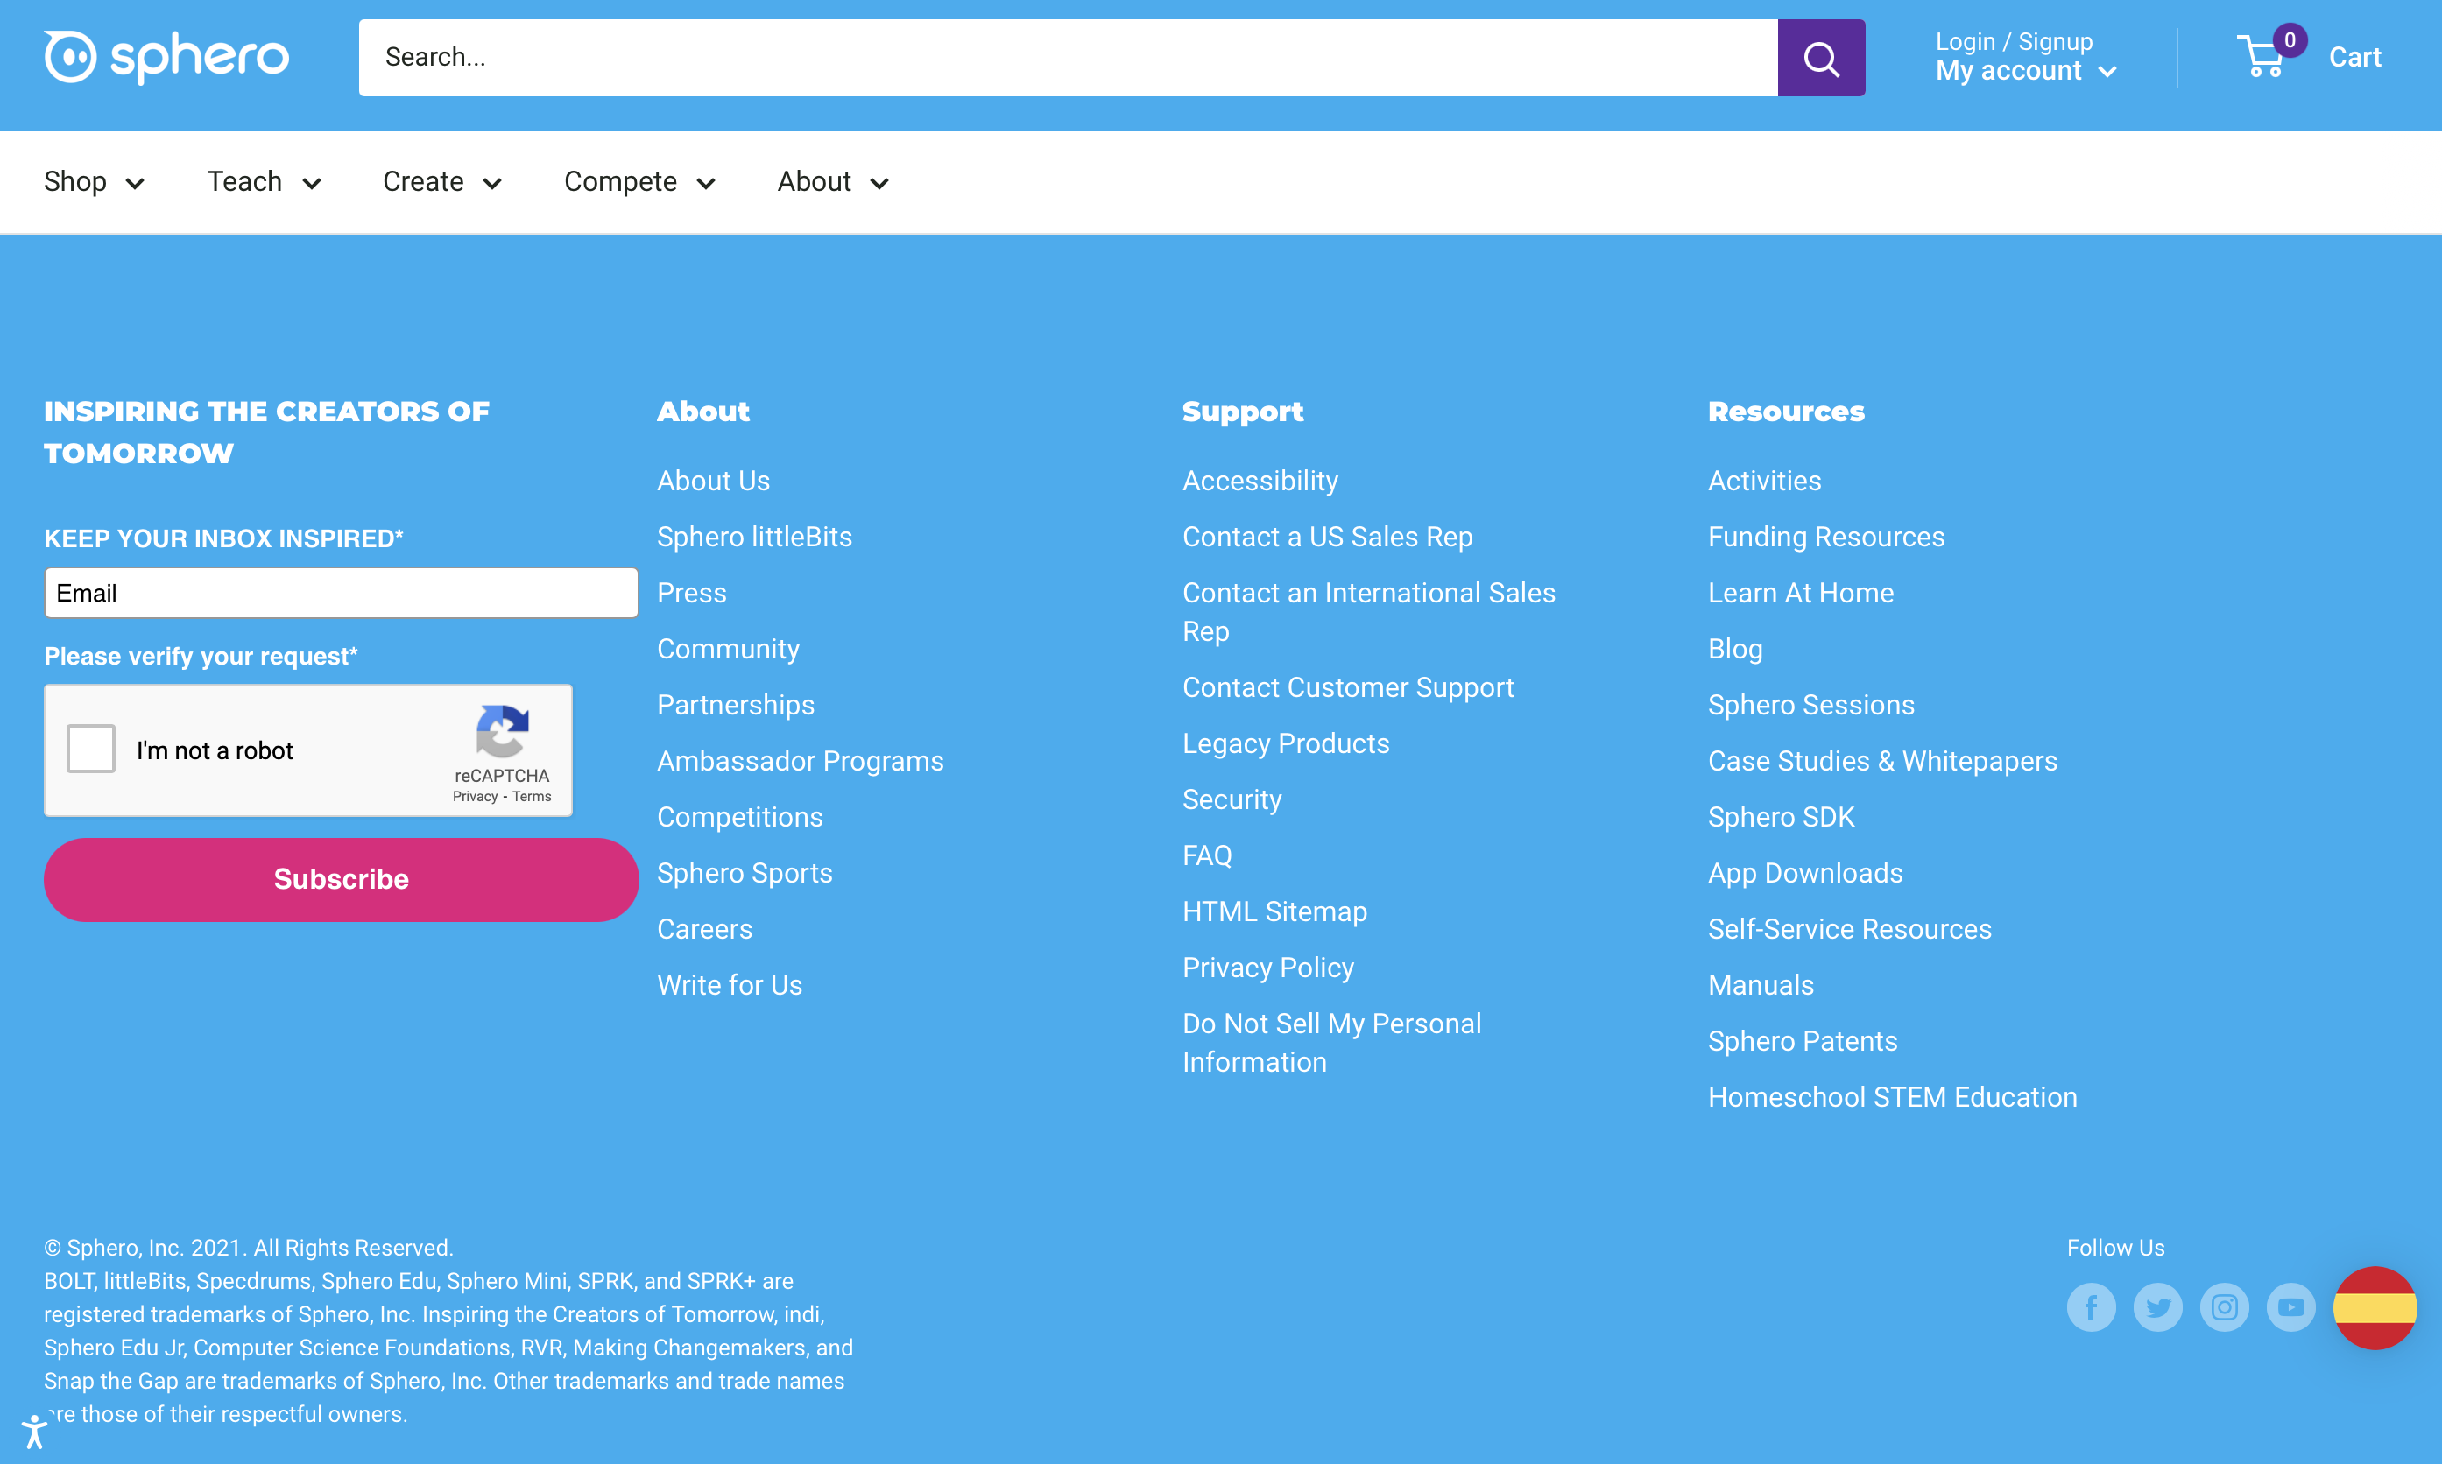
Task: Click the purple search magnifier button
Action: click(1820, 58)
